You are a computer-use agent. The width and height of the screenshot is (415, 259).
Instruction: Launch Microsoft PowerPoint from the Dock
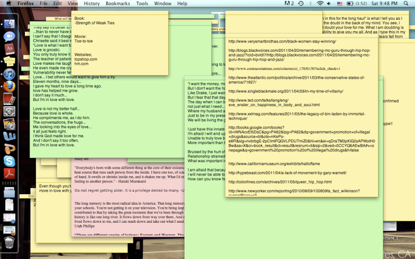(x=9, y=149)
